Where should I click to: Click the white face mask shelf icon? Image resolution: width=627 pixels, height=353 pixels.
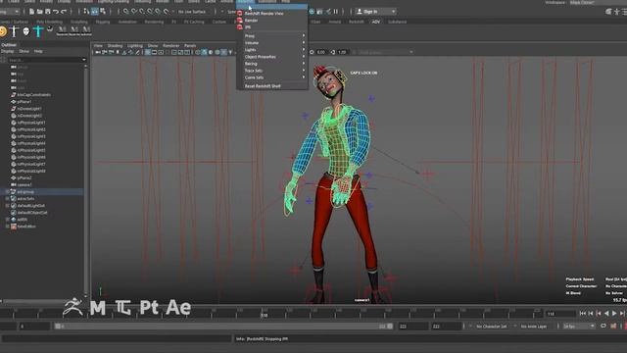tap(26, 31)
